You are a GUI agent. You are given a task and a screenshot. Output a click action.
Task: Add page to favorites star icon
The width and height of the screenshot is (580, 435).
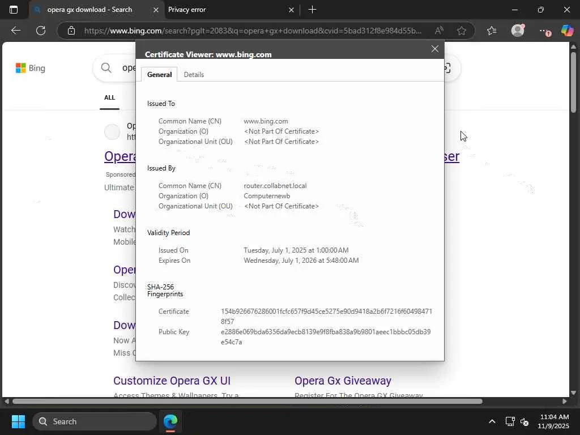coord(461,31)
